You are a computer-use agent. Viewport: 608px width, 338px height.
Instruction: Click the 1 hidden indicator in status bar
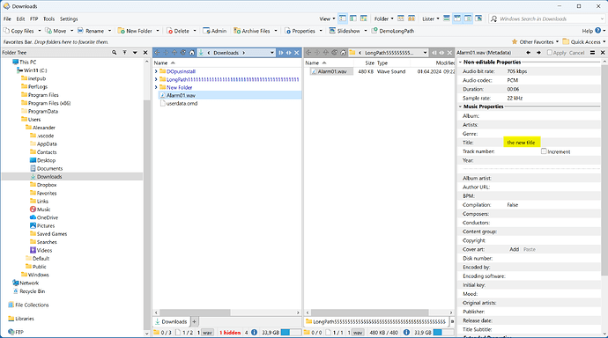click(x=230, y=332)
